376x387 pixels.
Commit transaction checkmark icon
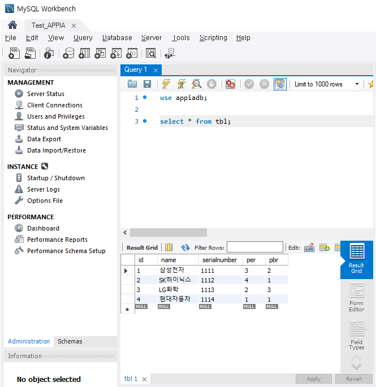pos(249,84)
